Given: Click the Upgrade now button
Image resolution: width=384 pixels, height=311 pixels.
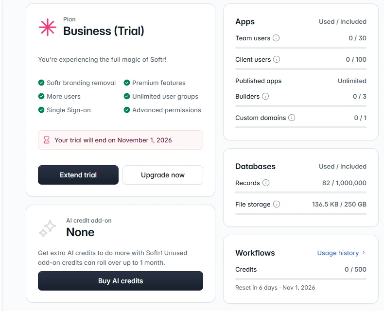Looking at the screenshot, I should pyautogui.click(x=163, y=175).
